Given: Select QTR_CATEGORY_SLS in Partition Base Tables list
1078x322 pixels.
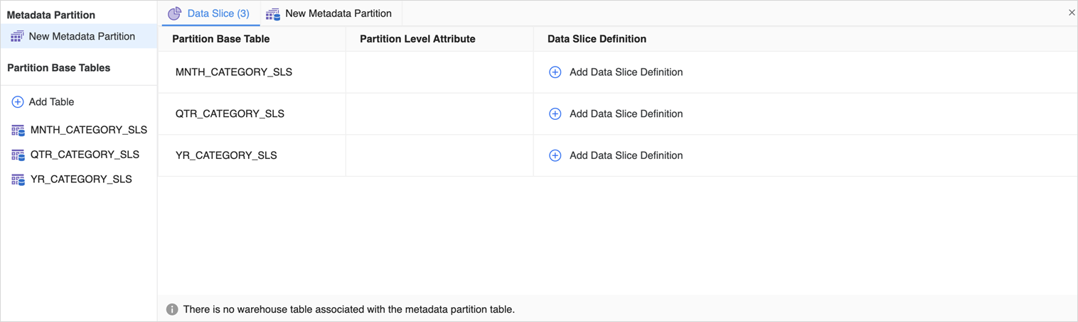Looking at the screenshot, I should click(85, 155).
